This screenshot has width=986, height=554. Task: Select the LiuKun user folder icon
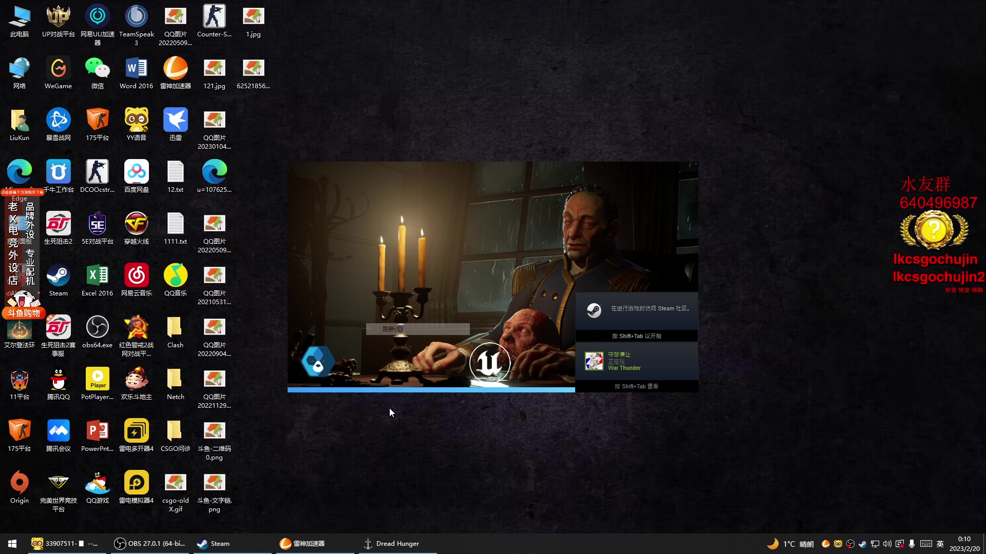point(20,125)
